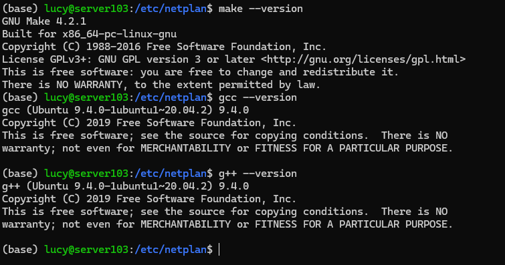Click '/etc/netplan' path in the g++ command prompt
This screenshot has width=505, height=265.
tap(171, 174)
